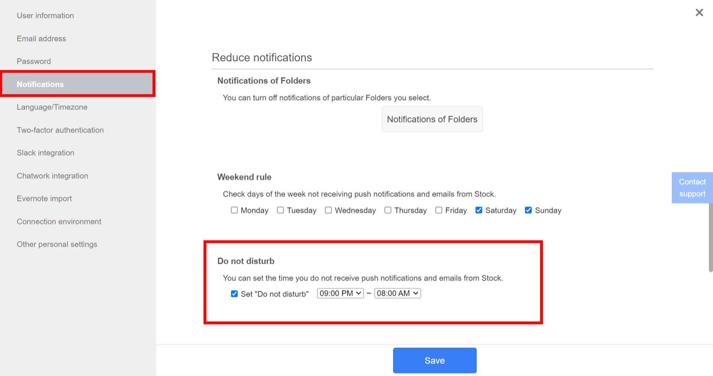713x376 pixels.
Task: Open the 08:00 AM end time dropdown
Action: point(397,293)
